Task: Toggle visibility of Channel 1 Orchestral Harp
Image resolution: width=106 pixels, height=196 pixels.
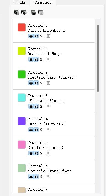Action: click(x=31, y=60)
